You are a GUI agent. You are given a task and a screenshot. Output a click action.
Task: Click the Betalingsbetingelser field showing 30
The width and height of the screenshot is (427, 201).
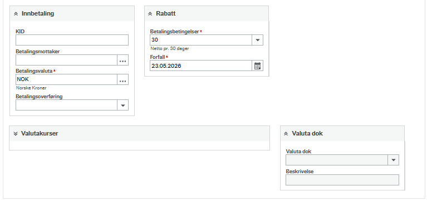tap(201, 40)
